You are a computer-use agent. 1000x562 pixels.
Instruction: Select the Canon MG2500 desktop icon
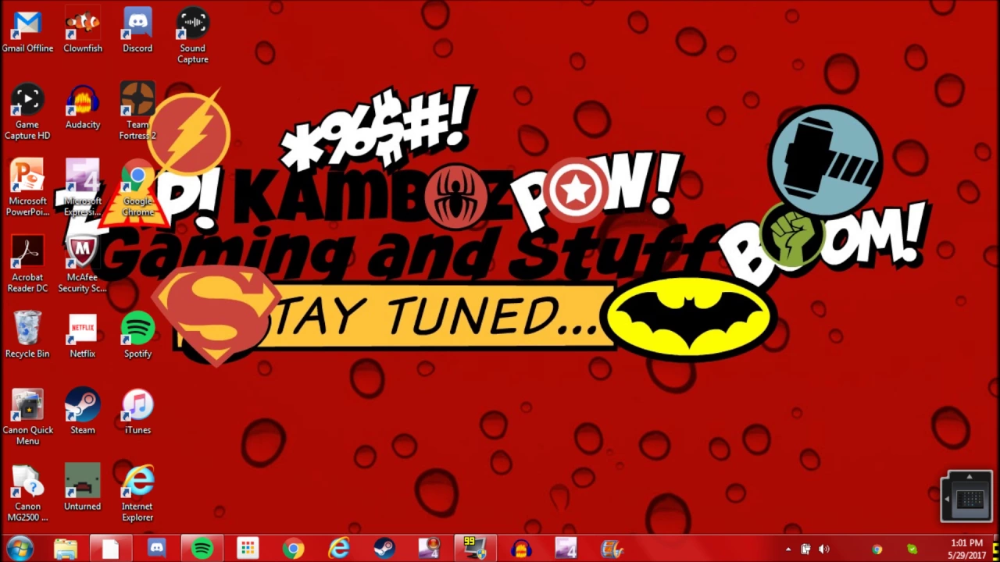click(27, 493)
